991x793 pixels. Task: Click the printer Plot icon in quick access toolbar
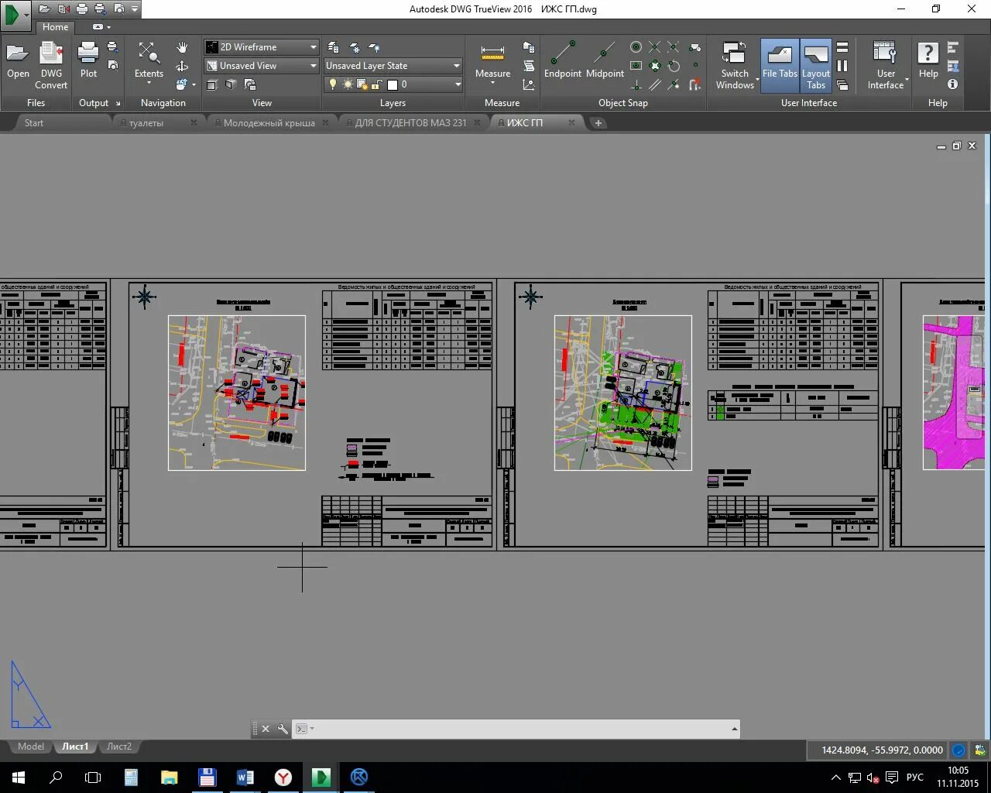tap(82, 9)
